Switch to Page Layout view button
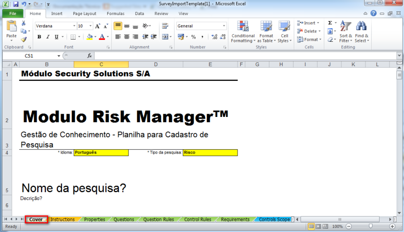The width and height of the screenshot is (404, 232). click(x=318, y=226)
